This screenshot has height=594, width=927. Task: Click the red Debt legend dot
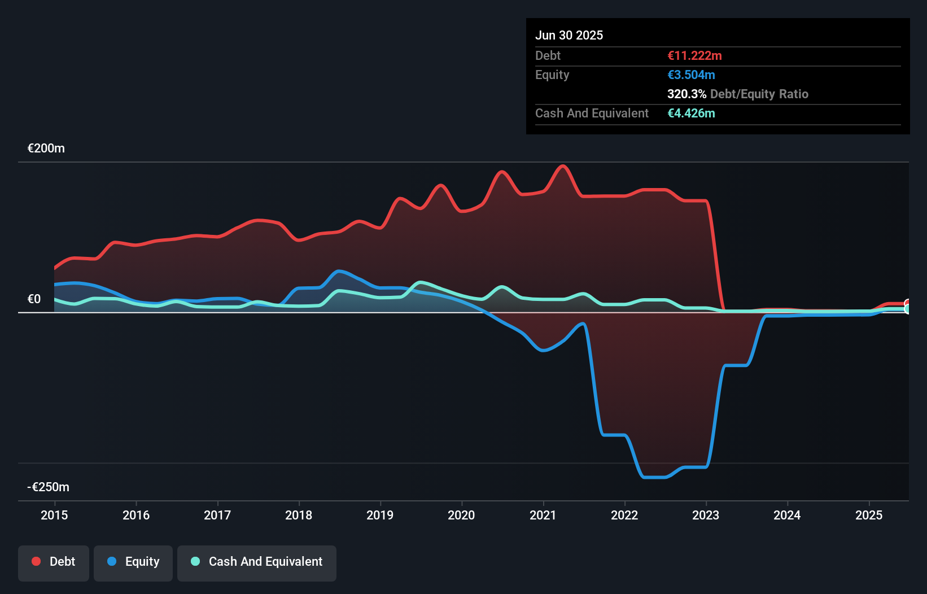click(x=35, y=561)
